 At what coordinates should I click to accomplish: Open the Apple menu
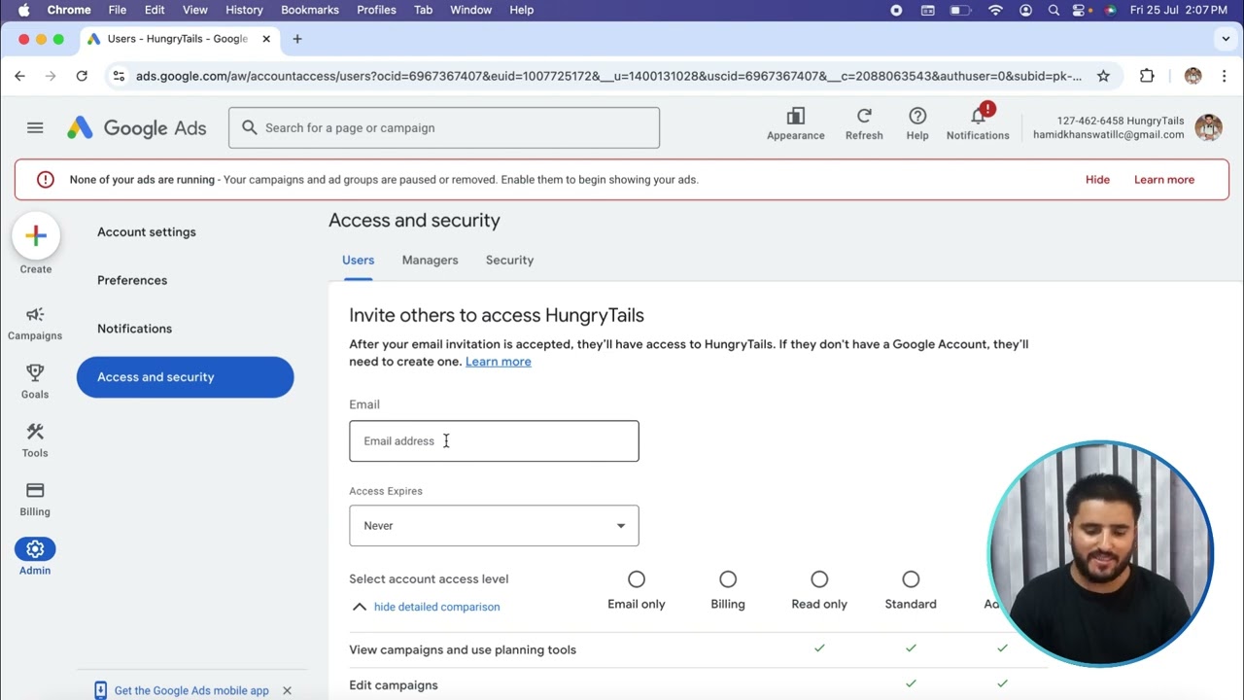pyautogui.click(x=24, y=10)
